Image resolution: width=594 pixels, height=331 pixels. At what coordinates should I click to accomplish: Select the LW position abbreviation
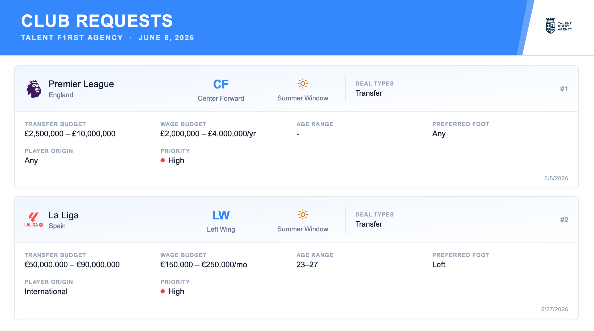[x=221, y=215]
